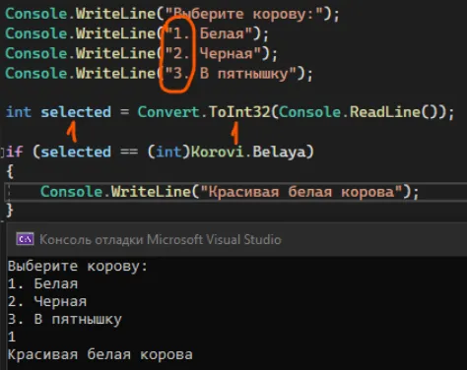This screenshot has width=467, height=370.
Task: Click the closing brace of the if block
Action: click(x=10, y=211)
